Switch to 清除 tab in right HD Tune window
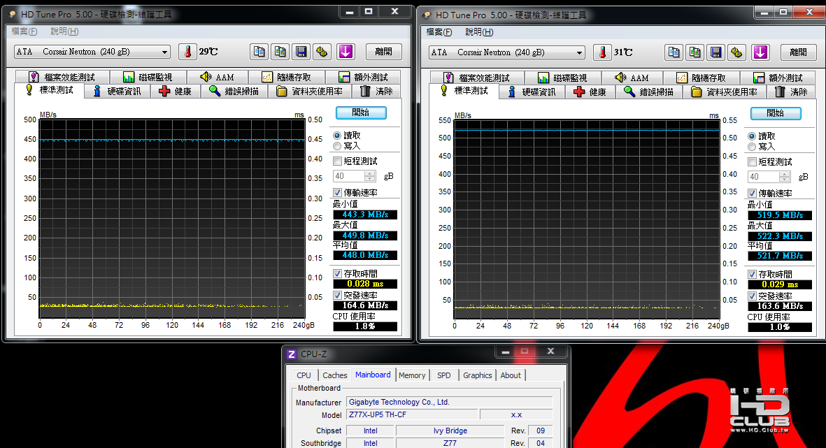The height and width of the screenshot is (448, 826). [791, 92]
